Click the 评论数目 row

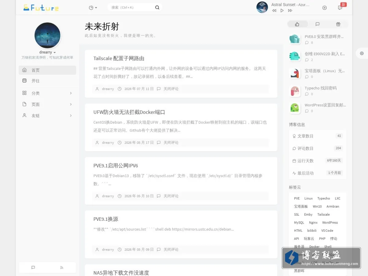click(x=317, y=148)
